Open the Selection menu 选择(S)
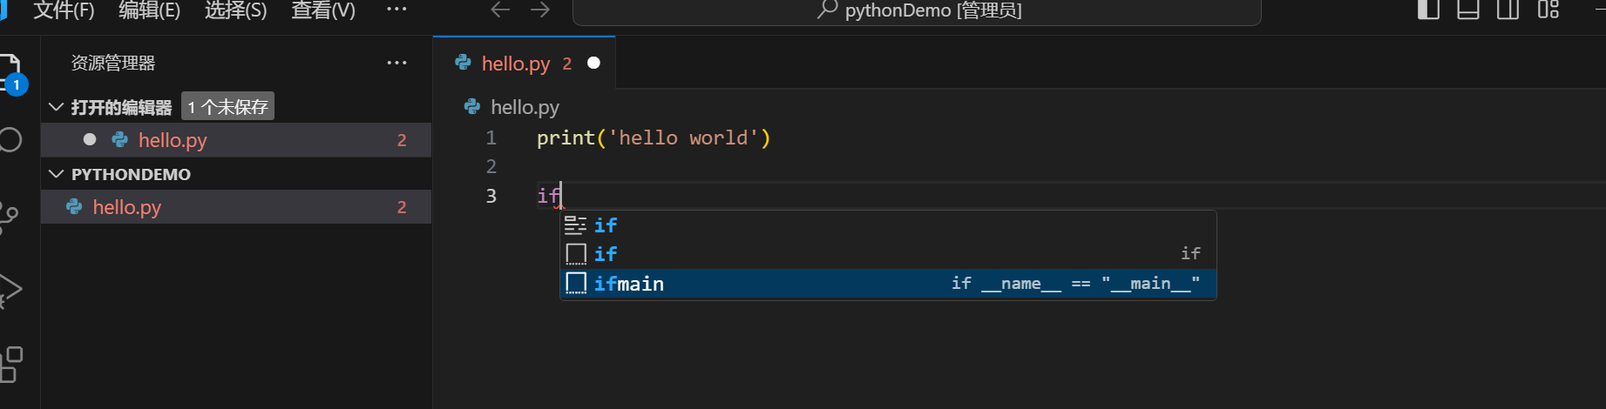 click(x=235, y=10)
